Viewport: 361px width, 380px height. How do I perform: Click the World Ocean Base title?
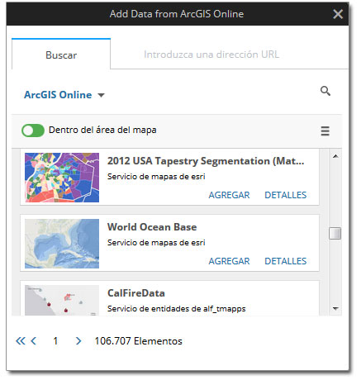coord(152,227)
